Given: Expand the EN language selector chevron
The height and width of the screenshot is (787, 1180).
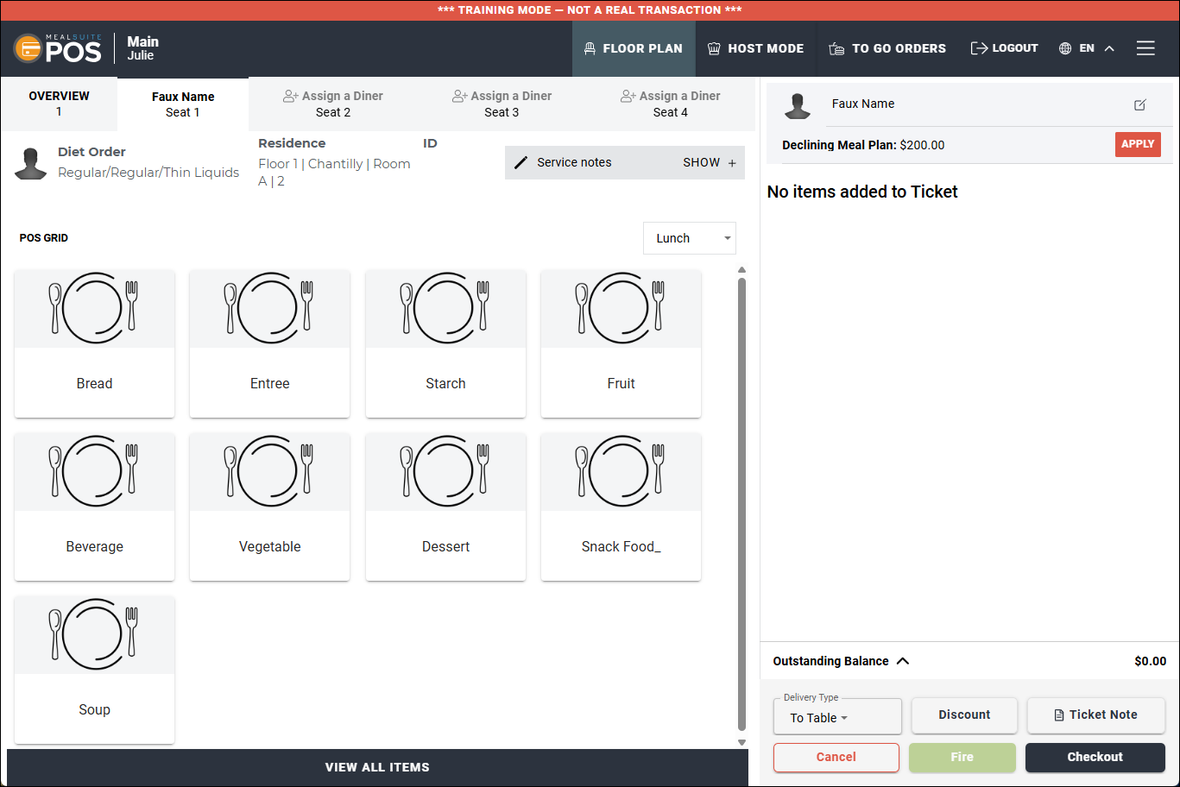Looking at the screenshot, I should (x=1109, y=48).
